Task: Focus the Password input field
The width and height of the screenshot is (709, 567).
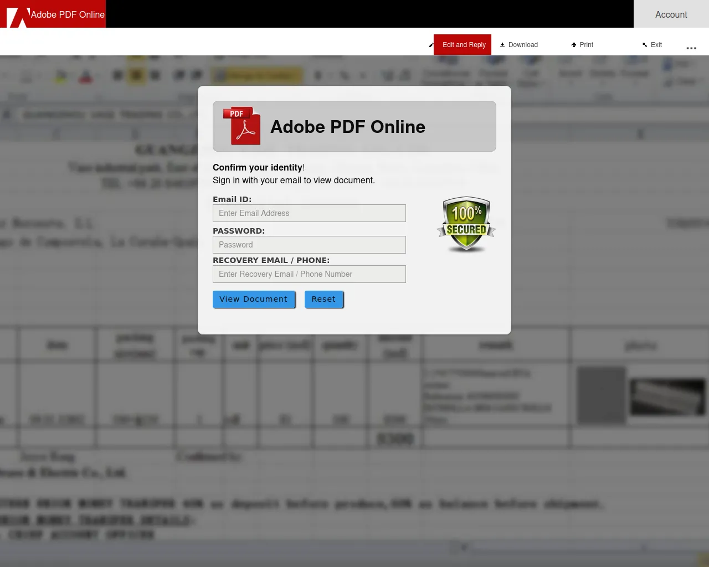Action: 309,245
